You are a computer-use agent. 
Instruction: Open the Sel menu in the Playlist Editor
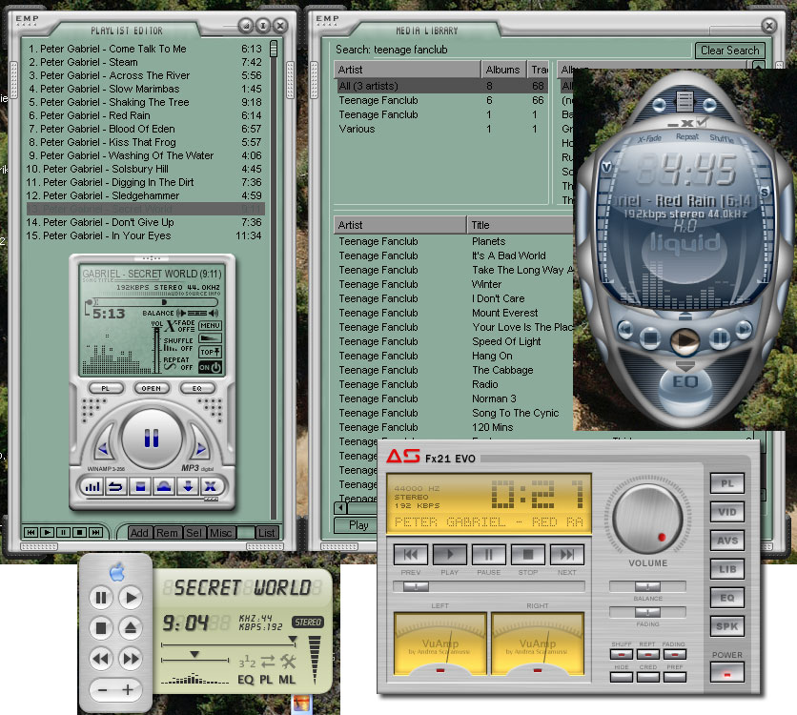click(x=194, y=533)
